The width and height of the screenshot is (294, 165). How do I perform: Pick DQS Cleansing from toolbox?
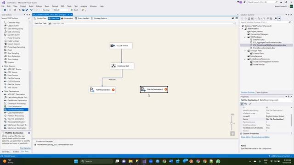pos(13,32)
